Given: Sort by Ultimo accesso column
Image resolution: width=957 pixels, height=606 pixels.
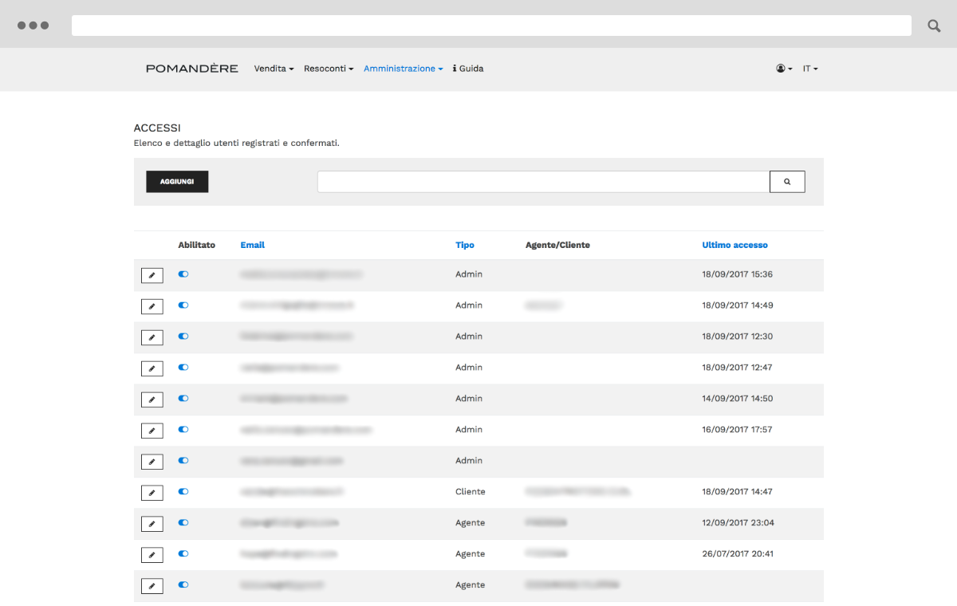Looking at the screenshot, I should [x=734, y=245].
